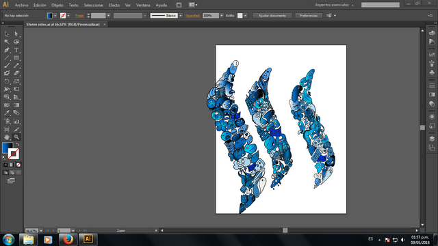
Task: Select the Perspective Grid tool
Action: click(16, 97)
